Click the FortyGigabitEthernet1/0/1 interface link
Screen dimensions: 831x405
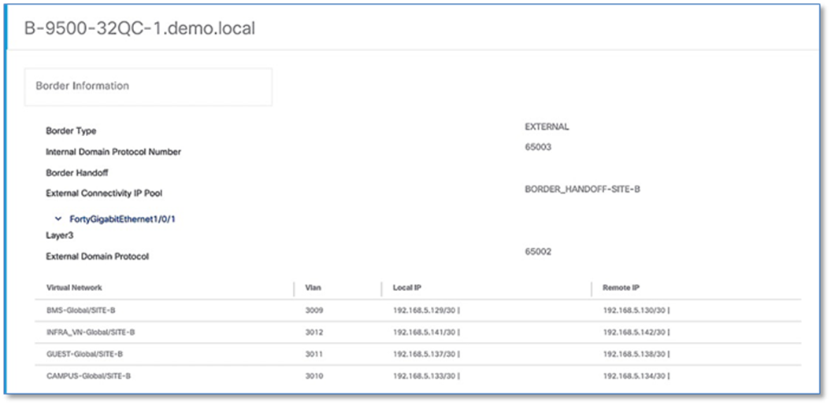click(x=122, y=219)
